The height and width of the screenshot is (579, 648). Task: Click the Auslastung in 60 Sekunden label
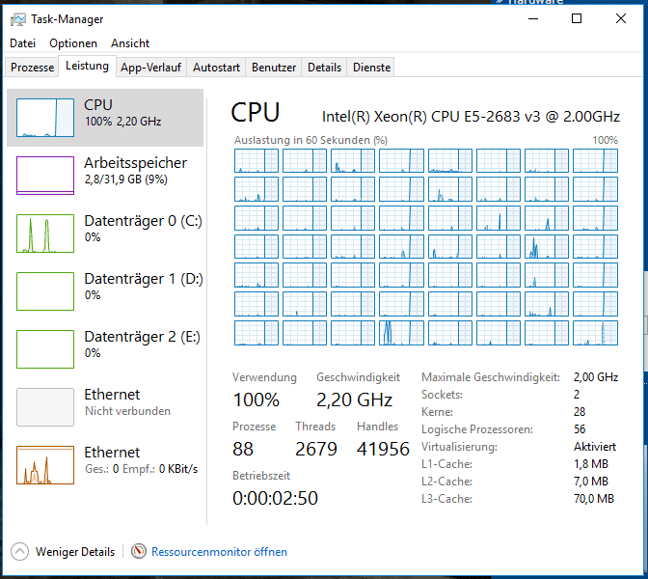(x=310, y=140)
